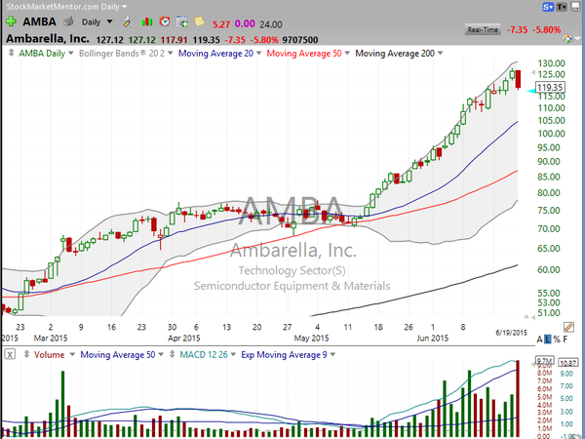Open the color palette wheel icon
585x439 pixels.
[567, 39]
